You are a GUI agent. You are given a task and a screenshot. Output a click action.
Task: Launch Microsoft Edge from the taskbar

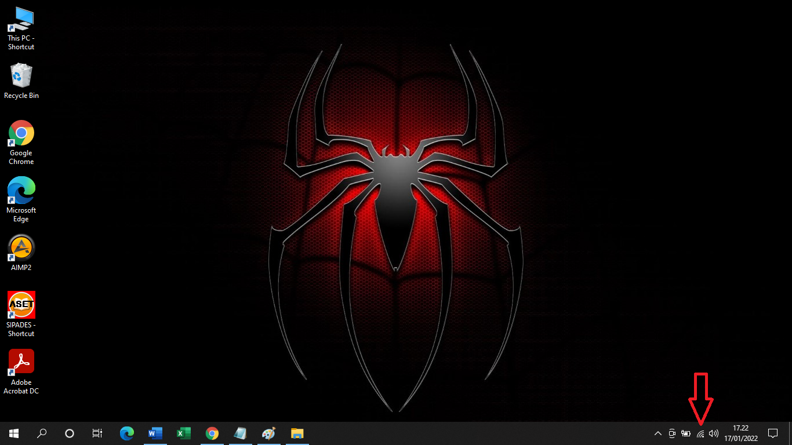(x=126, y=433)
